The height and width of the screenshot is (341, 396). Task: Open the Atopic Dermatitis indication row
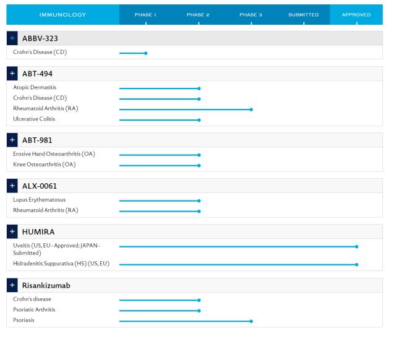[35, 87]
